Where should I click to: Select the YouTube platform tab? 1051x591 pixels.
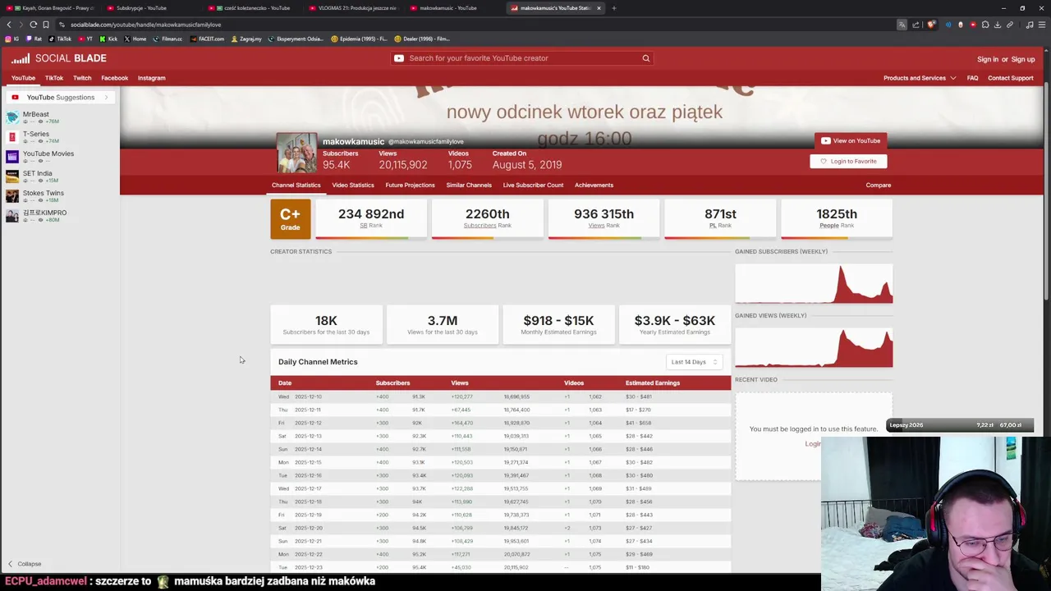(x=23, y=78)
